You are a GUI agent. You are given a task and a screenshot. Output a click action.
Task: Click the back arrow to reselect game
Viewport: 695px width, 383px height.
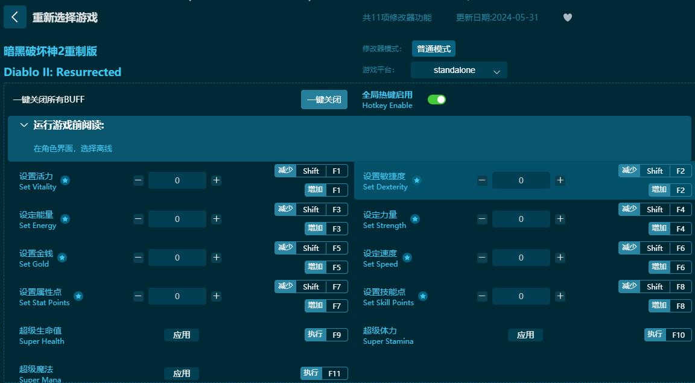pyautogui.click(x=15, y=17)
